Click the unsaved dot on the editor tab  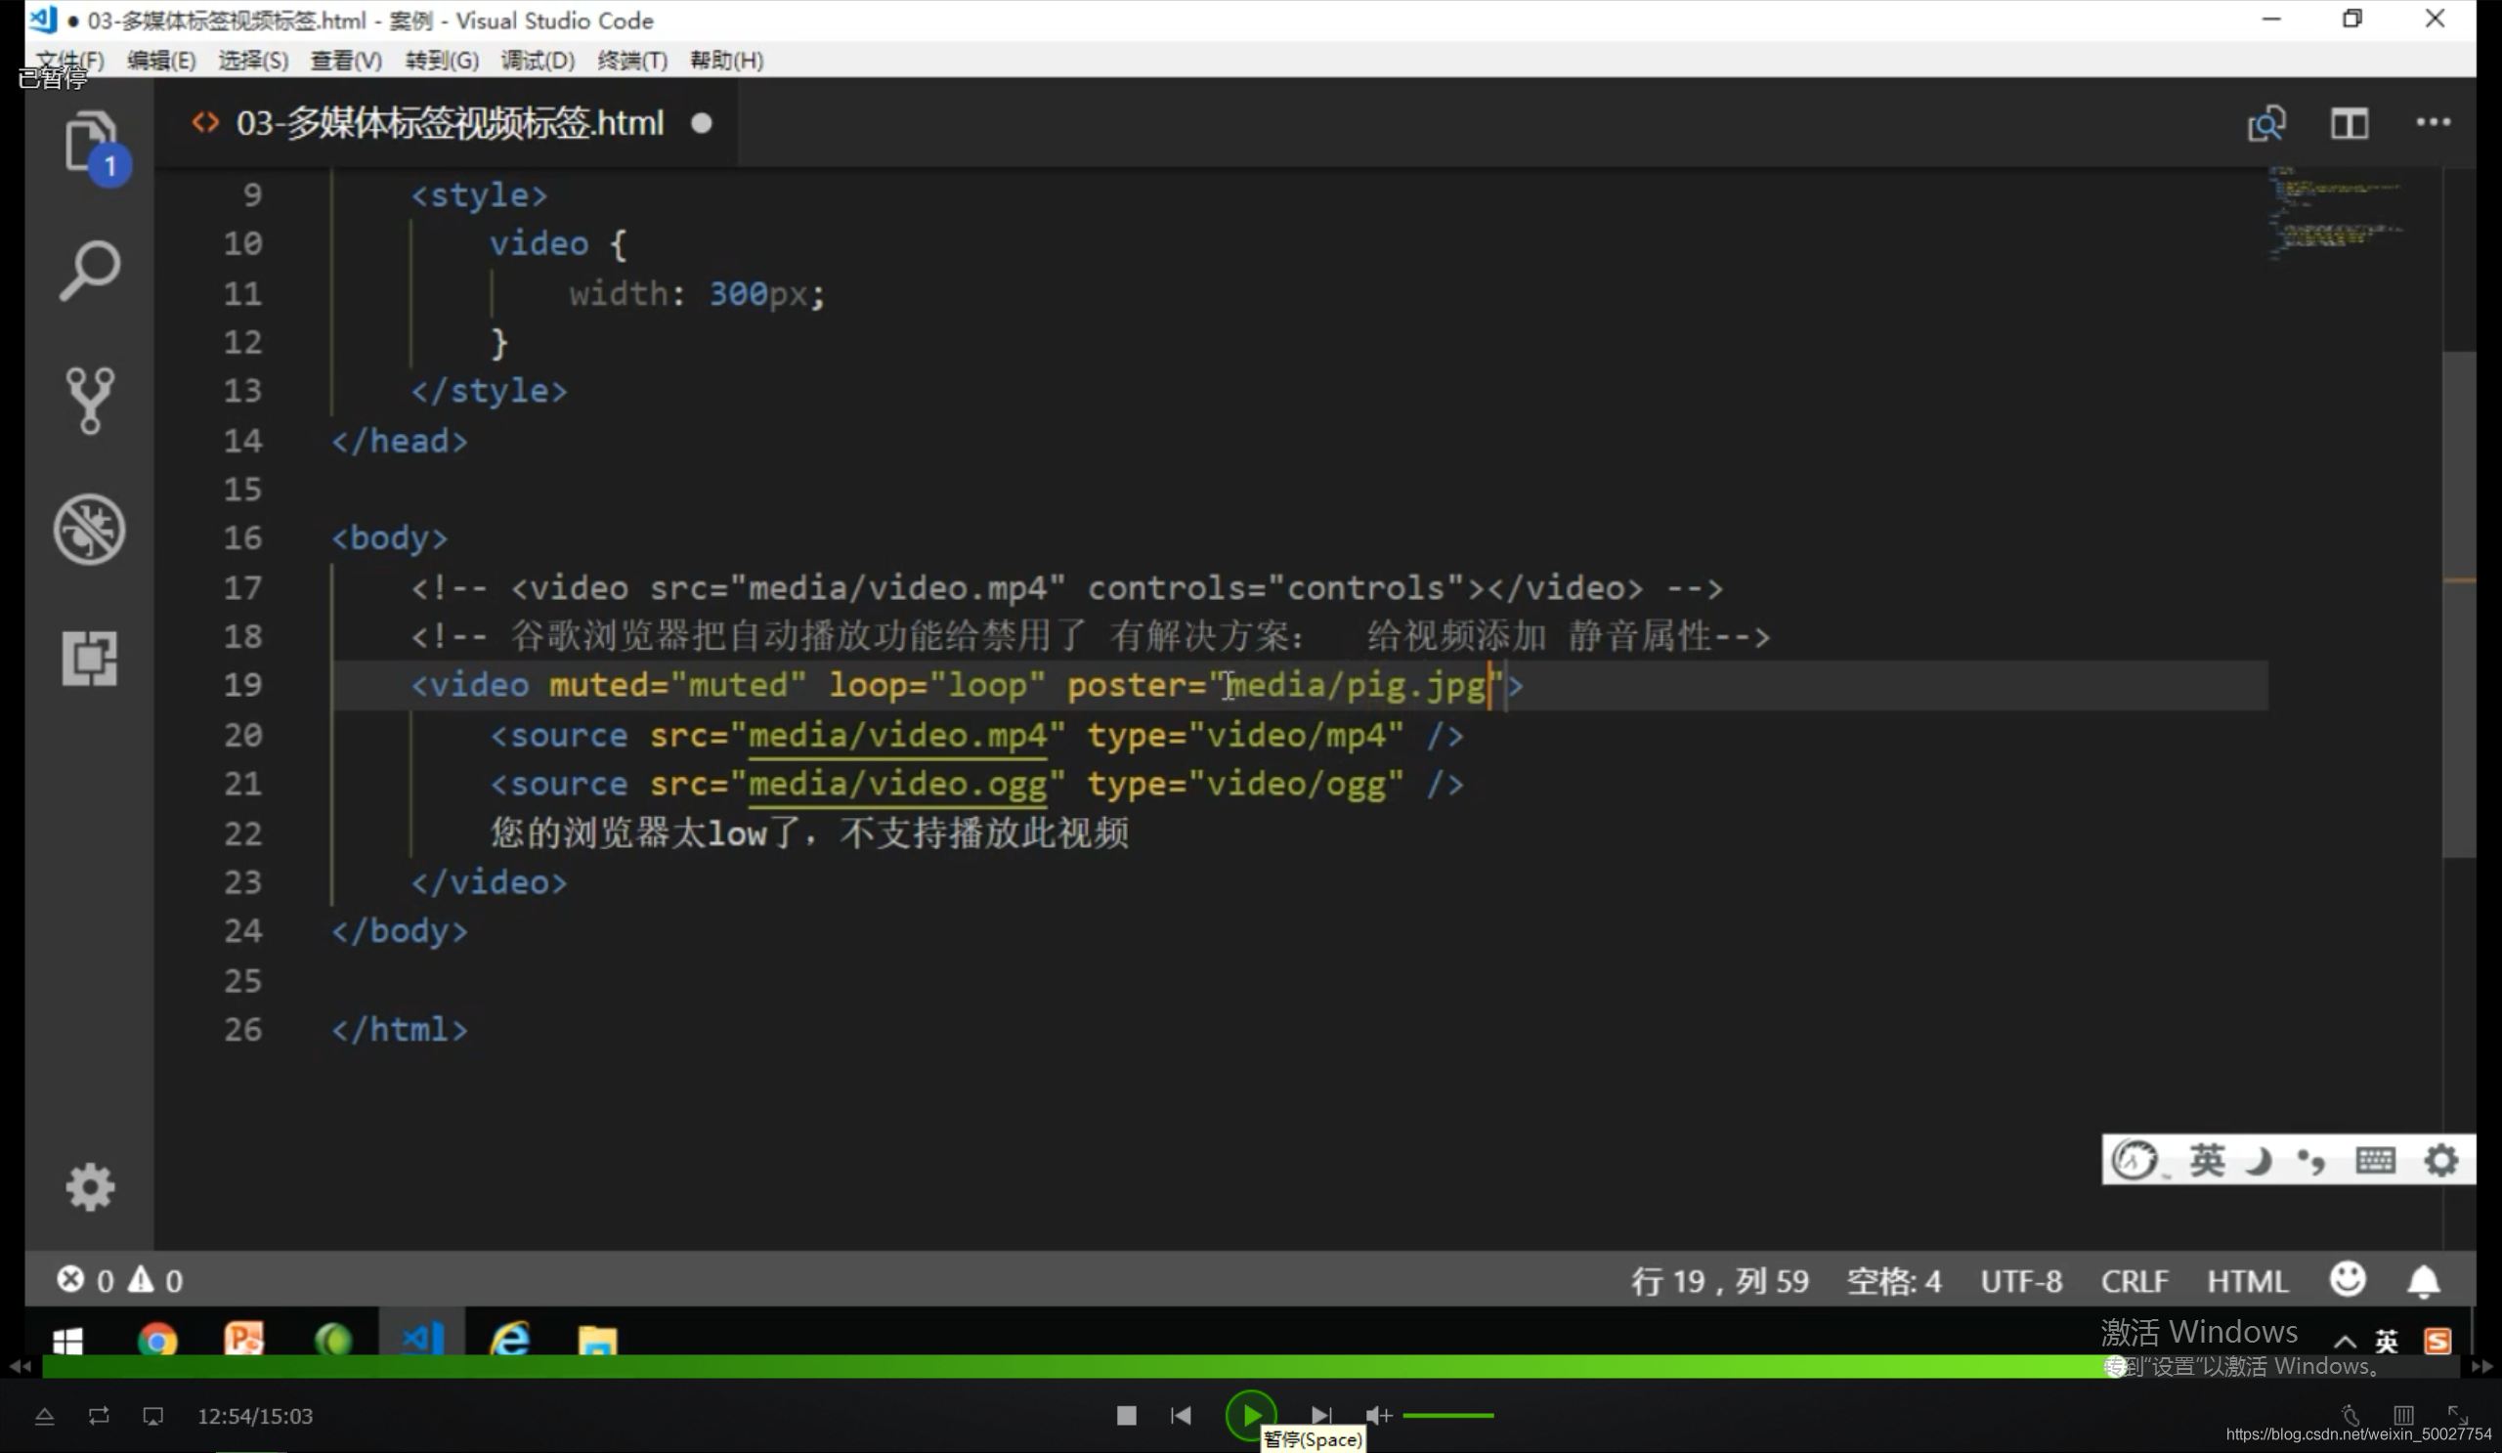tap(702, 123)
